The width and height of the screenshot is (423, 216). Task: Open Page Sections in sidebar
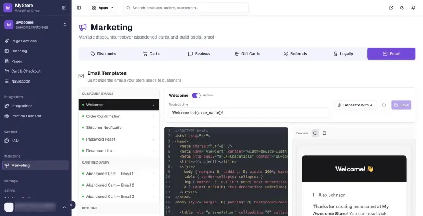tap(36, 41)
